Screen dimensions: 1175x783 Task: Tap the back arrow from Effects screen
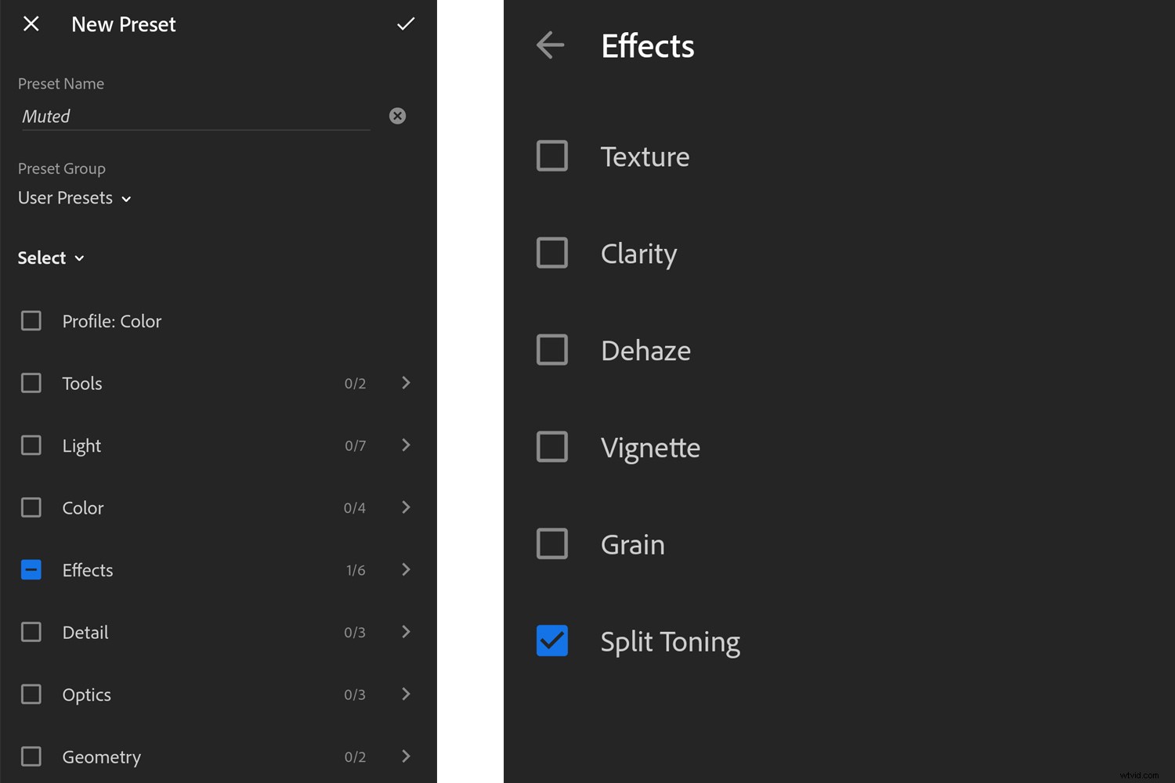(x=550, y=45)
